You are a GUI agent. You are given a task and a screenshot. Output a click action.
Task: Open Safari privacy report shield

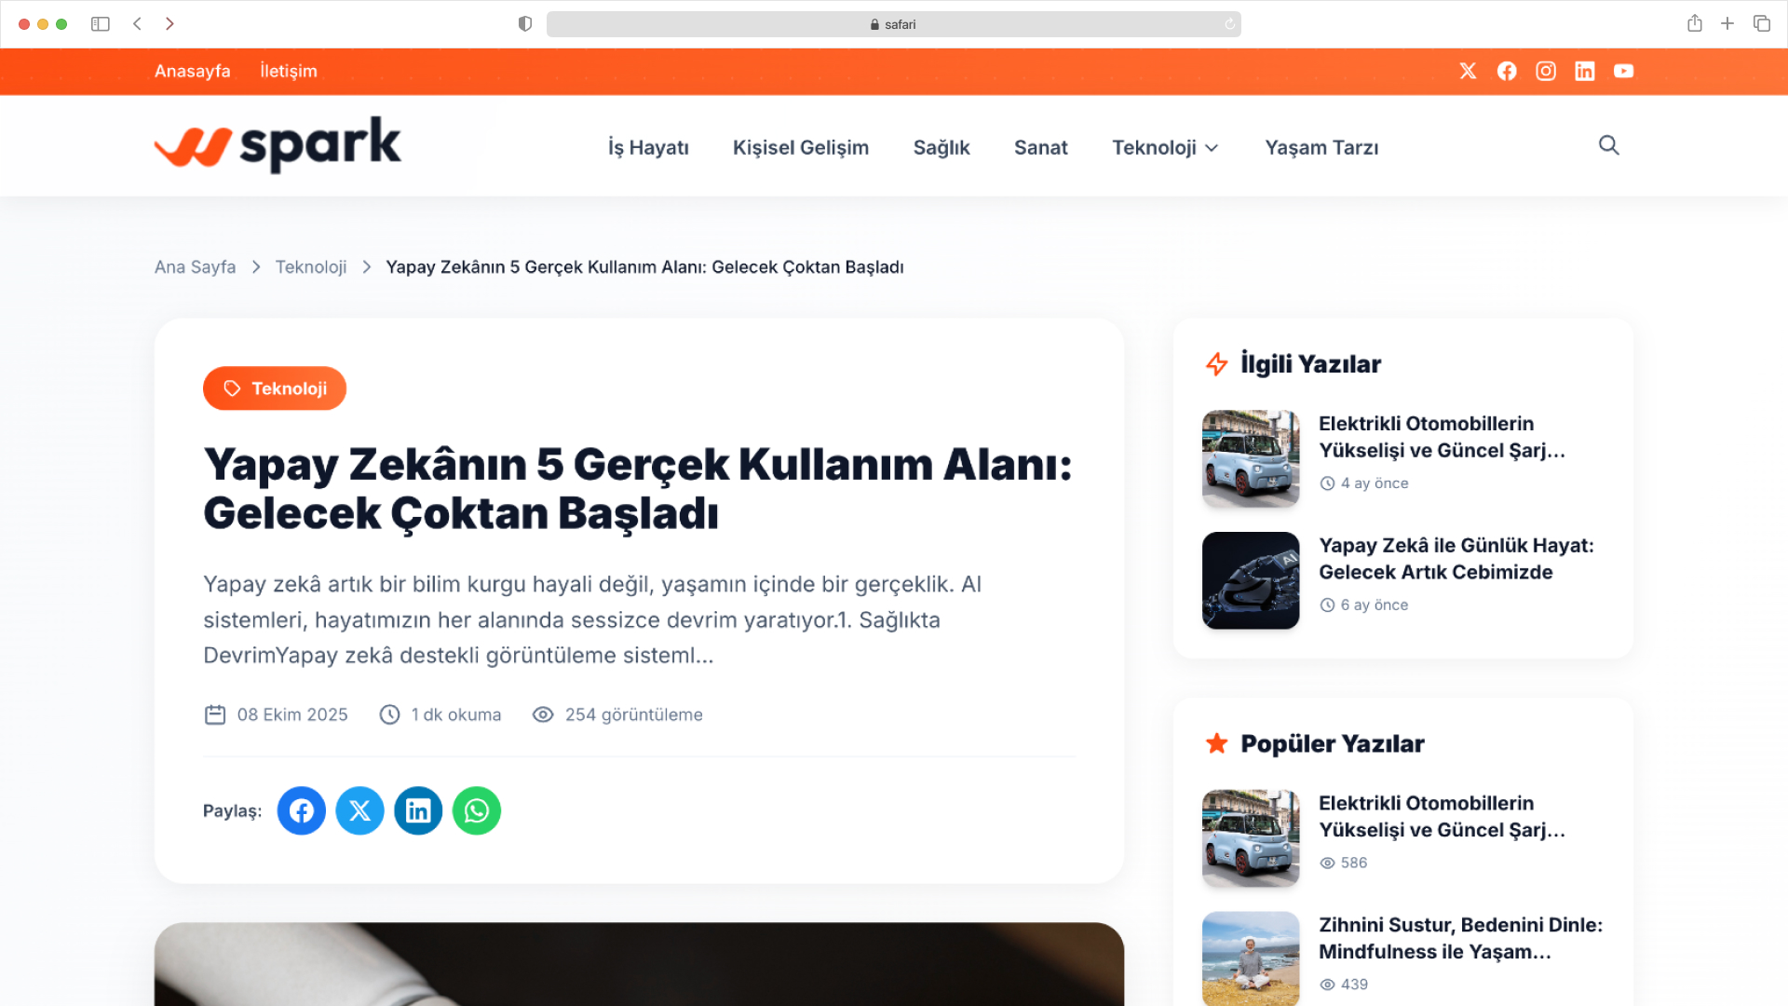pos(525,24)
